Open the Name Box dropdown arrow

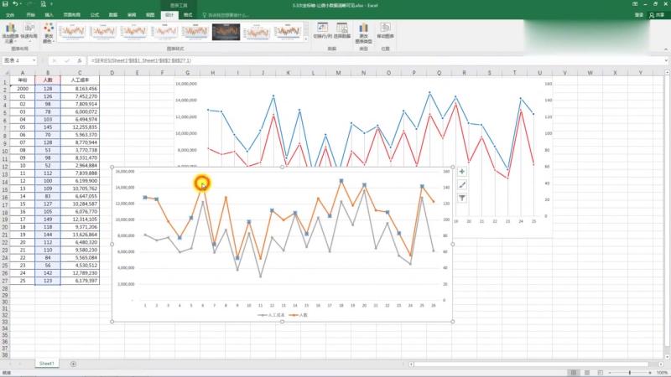coord(34,60)
